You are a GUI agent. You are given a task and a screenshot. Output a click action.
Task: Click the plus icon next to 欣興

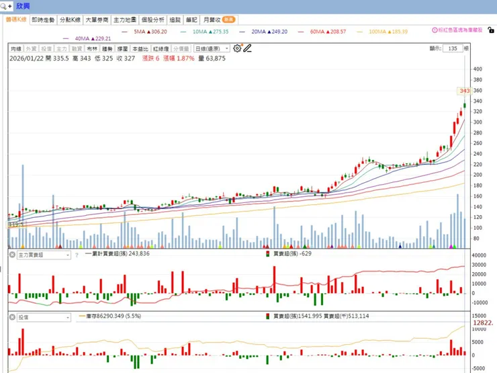pyautogui.click(x=10, y=6)
